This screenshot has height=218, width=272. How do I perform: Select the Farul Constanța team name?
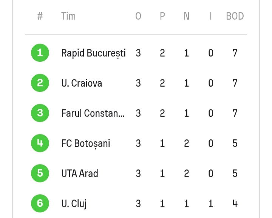[93, 113]
